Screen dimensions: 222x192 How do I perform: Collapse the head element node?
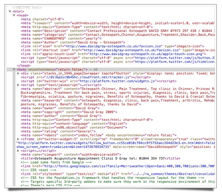(x=14, y=16)
